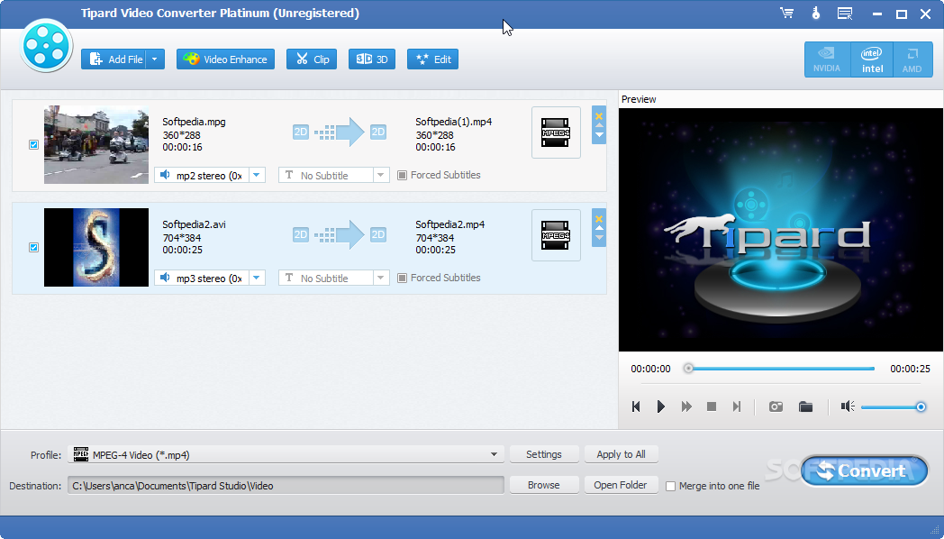Click output 2D icon for Softpedia2.mp4
The image size is (944, 539).
point(378,235)
